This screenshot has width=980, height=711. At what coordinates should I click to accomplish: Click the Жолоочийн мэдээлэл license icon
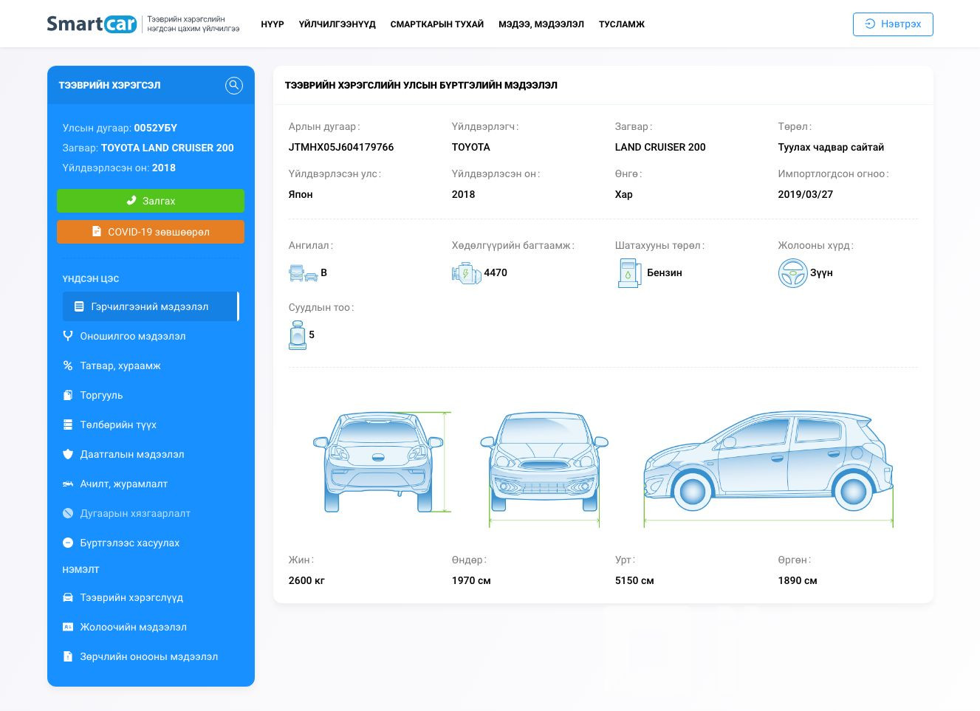point(68,627)
